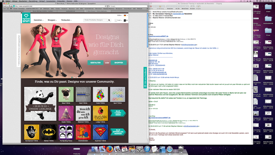Click the first hero carousel dot
This screenshot has height=155, width=275.
coord(72,77)
